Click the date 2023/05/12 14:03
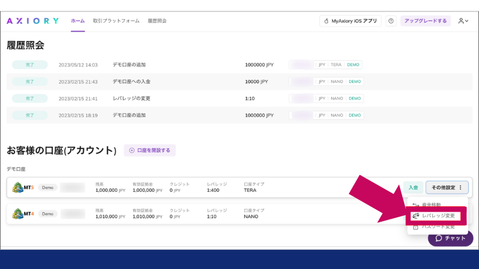Viewport: 479px width, 269px height. tap(78, 65)
